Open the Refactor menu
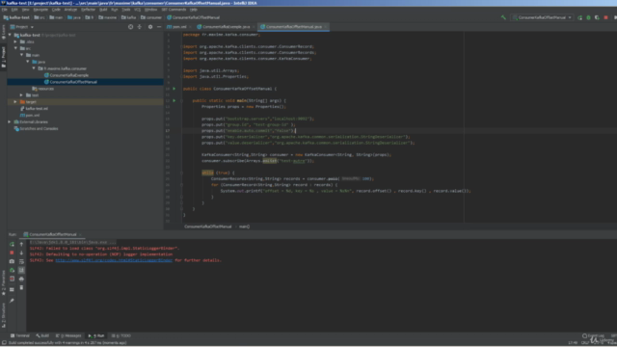Image resolution: width=617 pixels, height=347 pixels. [88, 10]
